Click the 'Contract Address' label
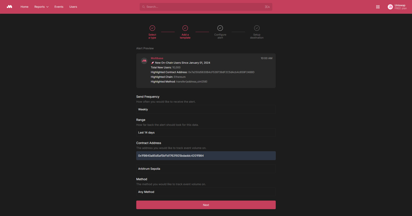This screenshot has width=412, height=216. 149,143
